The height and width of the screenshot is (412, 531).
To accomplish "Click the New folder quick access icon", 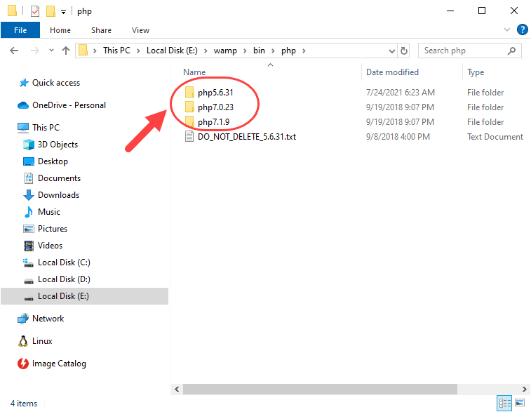I will point(51,11).
